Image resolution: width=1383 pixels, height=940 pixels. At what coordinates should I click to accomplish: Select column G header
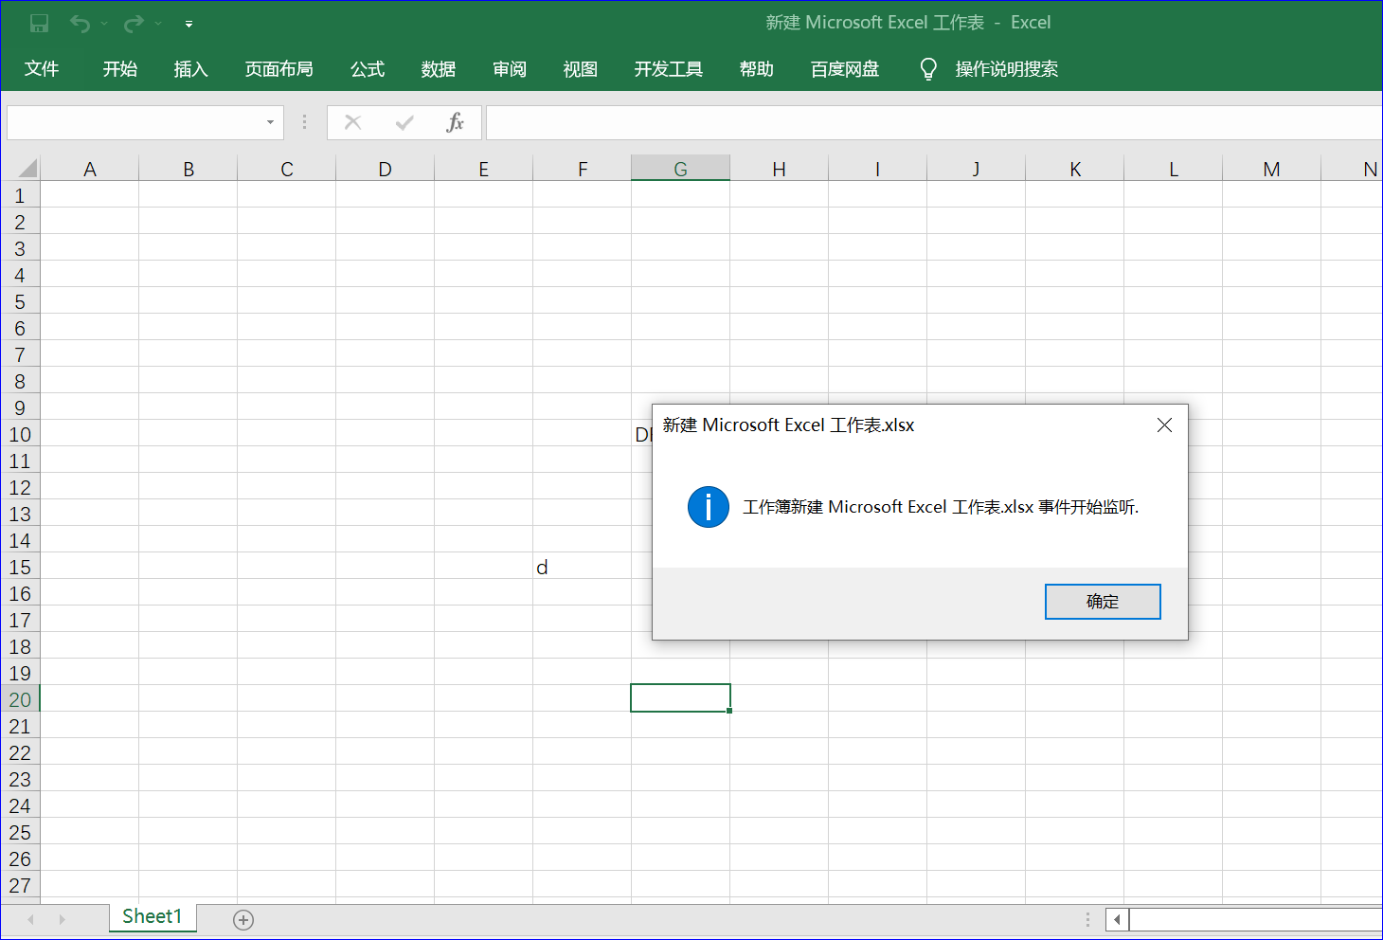coord(681,169)
